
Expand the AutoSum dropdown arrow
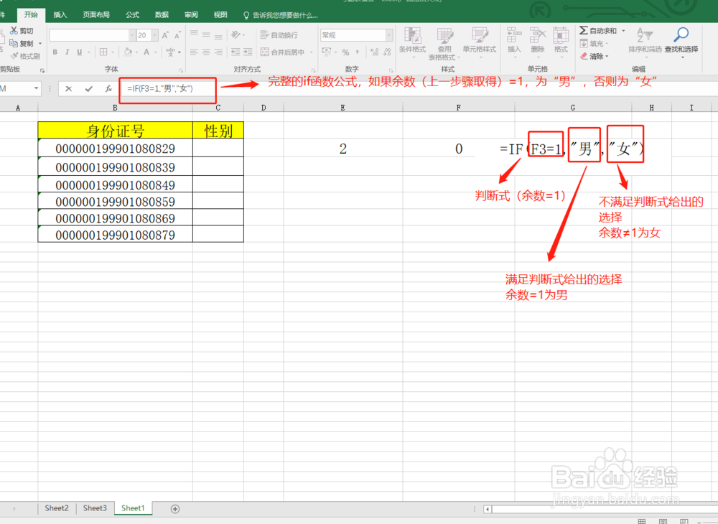pyautogui.click(x=623, y=31)
